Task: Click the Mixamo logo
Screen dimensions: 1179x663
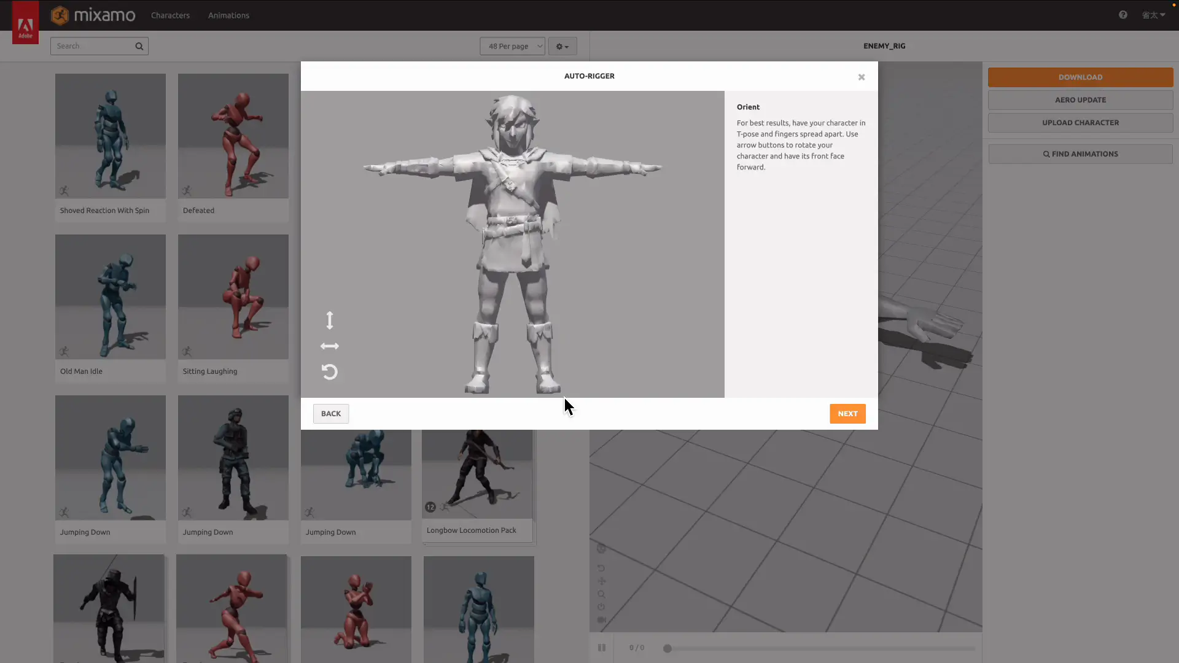Action: coord(93,15)
